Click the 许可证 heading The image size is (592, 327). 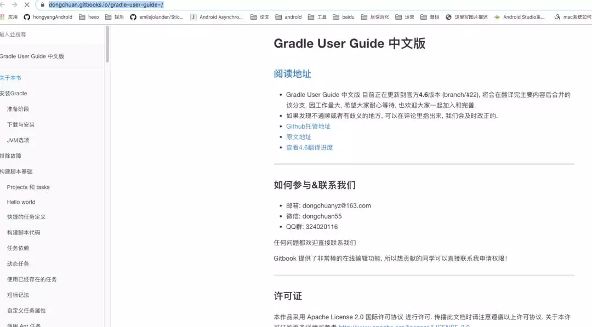[288, 296]
